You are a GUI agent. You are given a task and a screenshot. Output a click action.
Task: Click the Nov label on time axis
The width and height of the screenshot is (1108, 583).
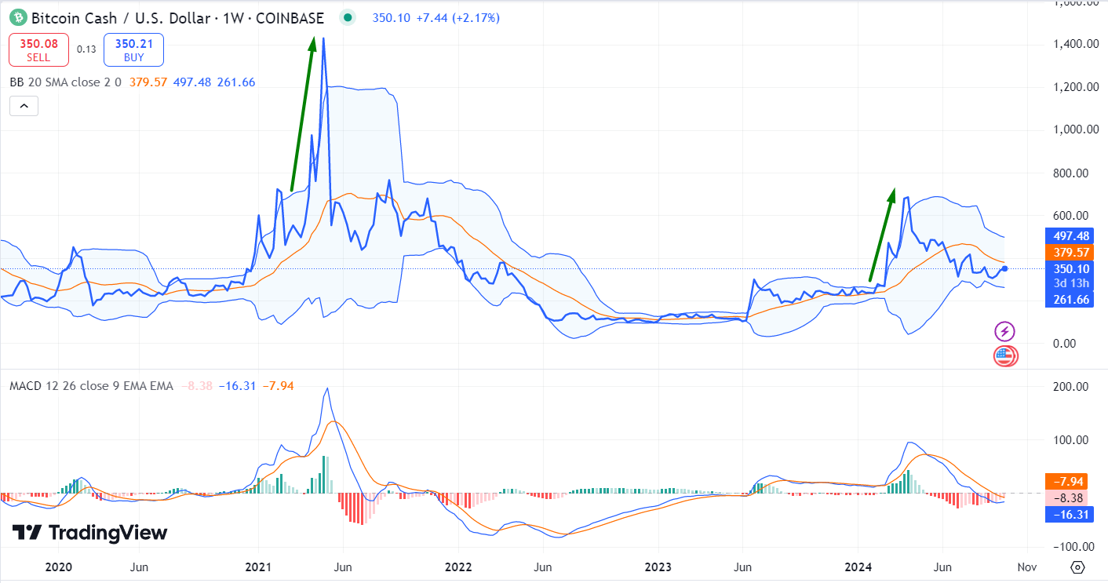point(1028,567)
